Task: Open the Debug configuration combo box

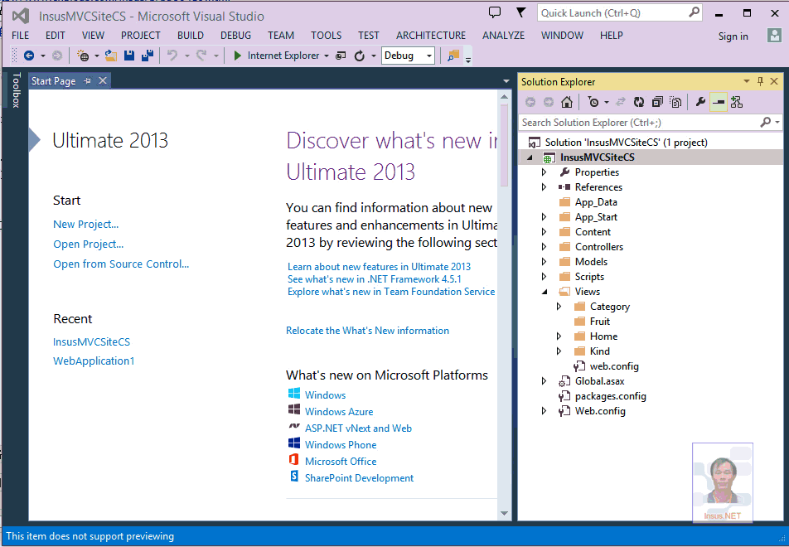Action: pos(408,56)
